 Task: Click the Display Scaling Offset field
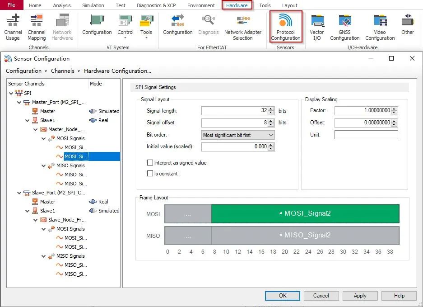pyautogui.click(x=363, y=123)
